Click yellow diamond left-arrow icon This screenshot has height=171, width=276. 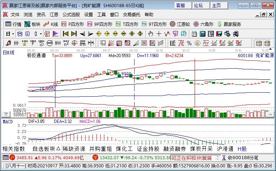pos(99,34)
